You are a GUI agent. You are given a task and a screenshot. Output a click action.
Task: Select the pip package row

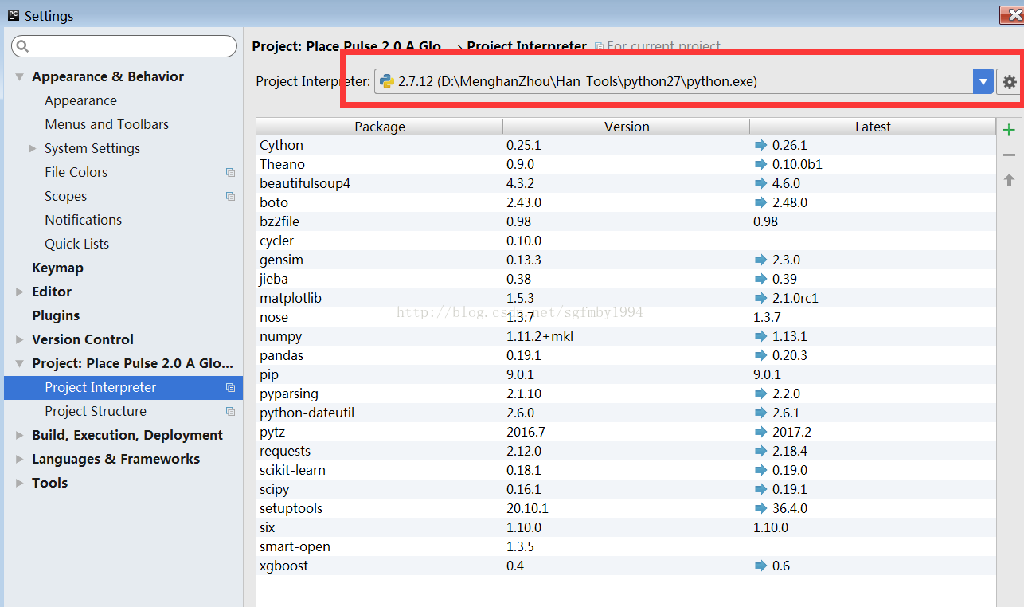pyautogui.click(x=626, y=374)
